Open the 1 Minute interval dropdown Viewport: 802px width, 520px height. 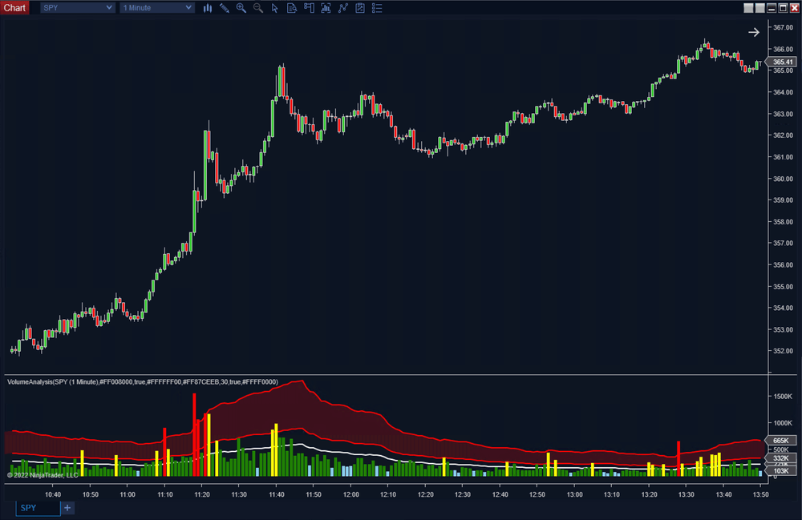[156, 7]
